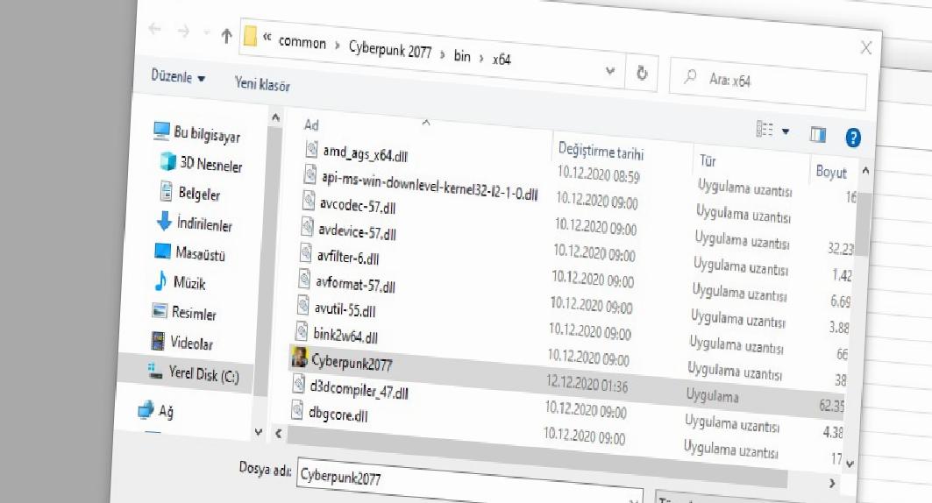
Task: Click bin in the address breadcrumb
Action: coord(462,56)
